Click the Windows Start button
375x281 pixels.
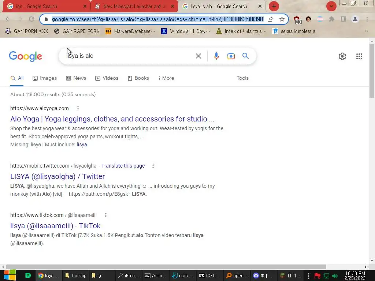(x=10, y=275)
